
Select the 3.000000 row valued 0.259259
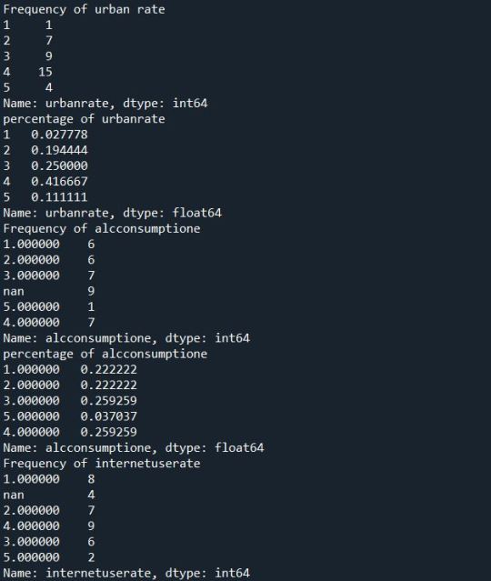[70, 401]
